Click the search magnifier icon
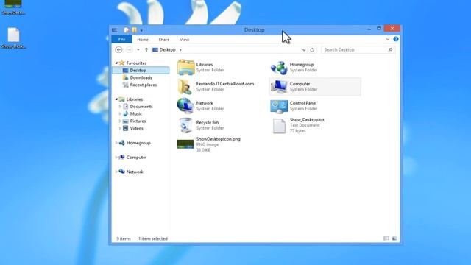 390,49
